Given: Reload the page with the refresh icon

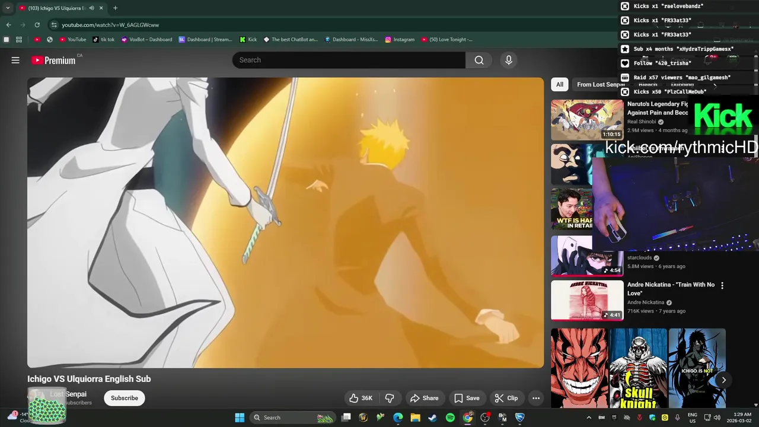Looking at the screenshot, I should pyautogui.click(x=37, y=25).
